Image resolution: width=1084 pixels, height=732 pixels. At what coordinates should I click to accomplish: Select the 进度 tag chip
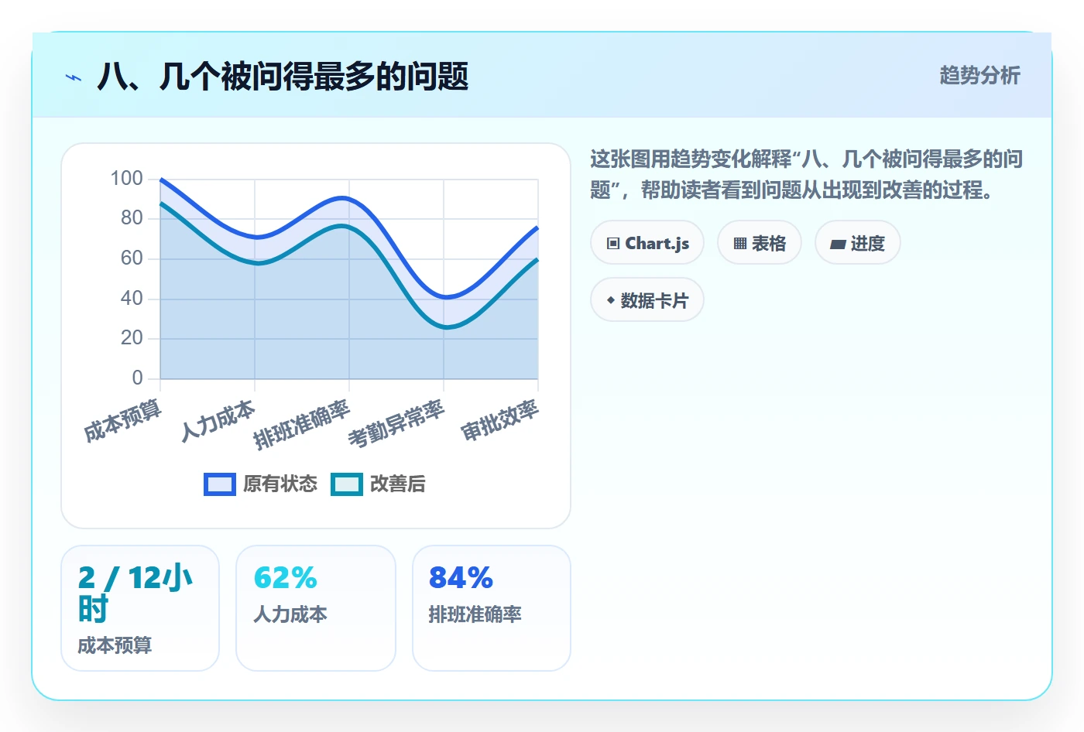pos(858,243)
